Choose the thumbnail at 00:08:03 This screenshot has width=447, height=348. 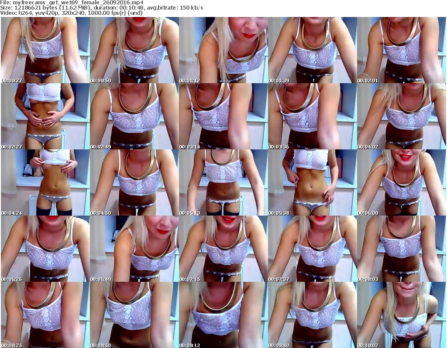402,249
